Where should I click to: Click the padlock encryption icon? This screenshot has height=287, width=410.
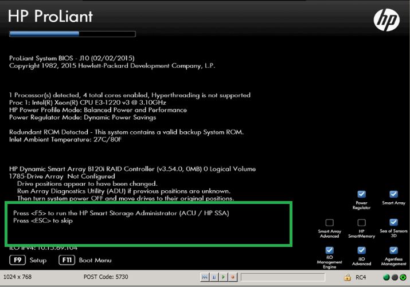pos(347,277)
